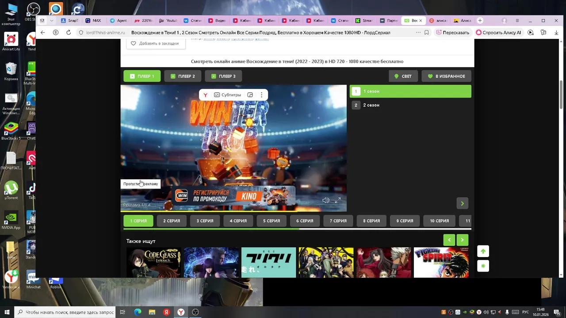Image resolution: width=566 pixels, height=318 pixels.
Task: Mute the ad with the speaker icon
Action: point(326,200)
